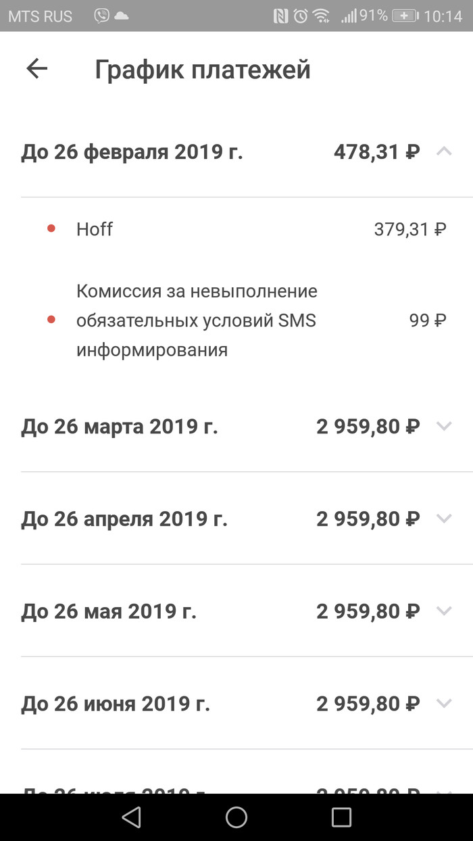Tap the До 26 мая 2019 г. row label
The image size is (473, 841).
pyautogui.click(x=109, y=612)
